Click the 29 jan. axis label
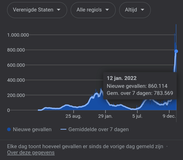183x160 pixels. point(105,116)
